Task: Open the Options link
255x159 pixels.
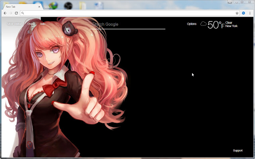Action: point(192,24)
